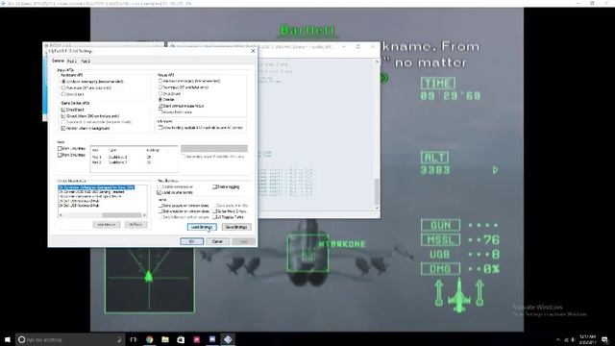Click the device list horizontal scrollbar thumb
Image resolution: width=615 pixels, height=346 pixels.
tap(122, 215)
